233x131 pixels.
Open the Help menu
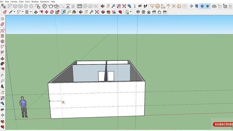click(x=53, y=1)
